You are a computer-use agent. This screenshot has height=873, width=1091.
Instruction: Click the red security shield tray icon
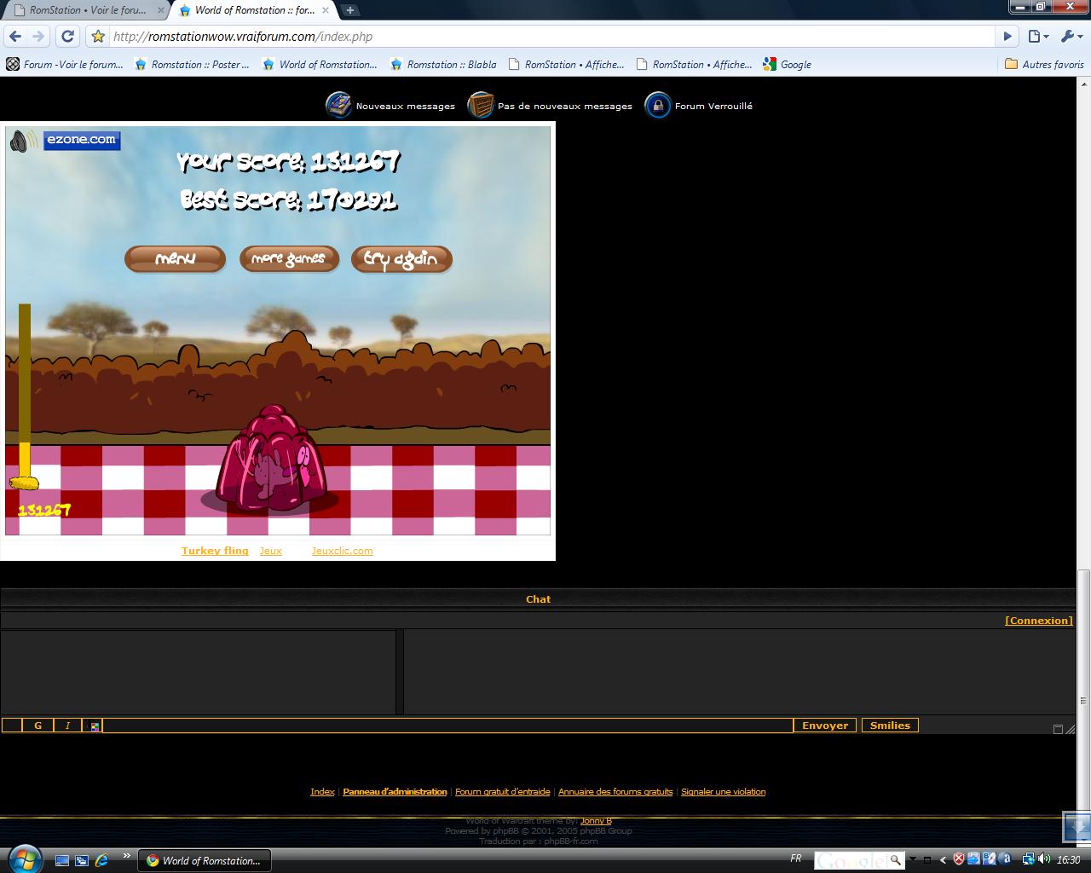958,859
